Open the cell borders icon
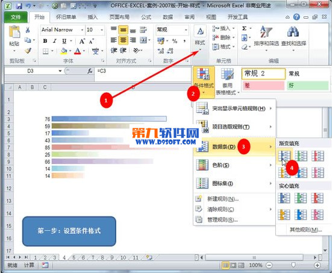This screenshot has height=273, width=333. (x=45, y=51)
